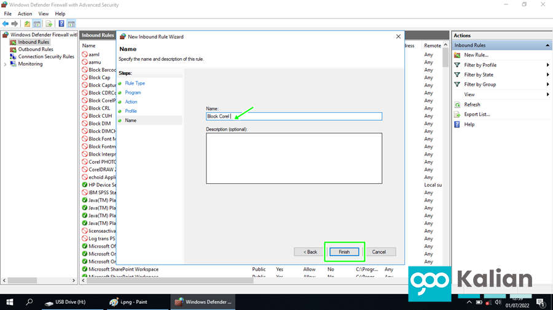Click the Filter by State funnel icon

click(457, 75)
